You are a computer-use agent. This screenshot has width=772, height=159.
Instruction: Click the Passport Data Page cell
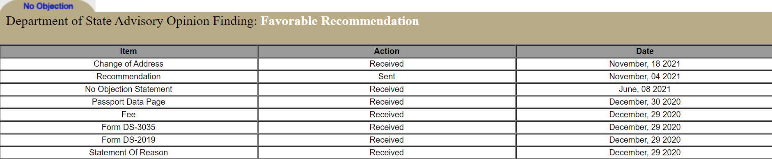pos(128,102)
